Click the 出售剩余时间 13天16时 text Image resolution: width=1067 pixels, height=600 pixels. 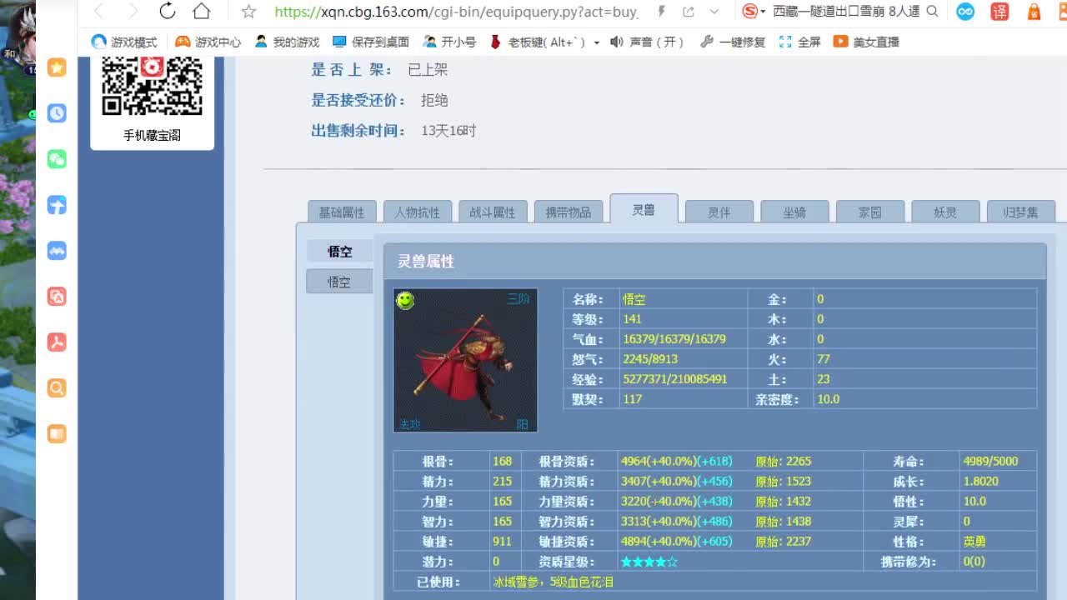click(x=448, y=131)
